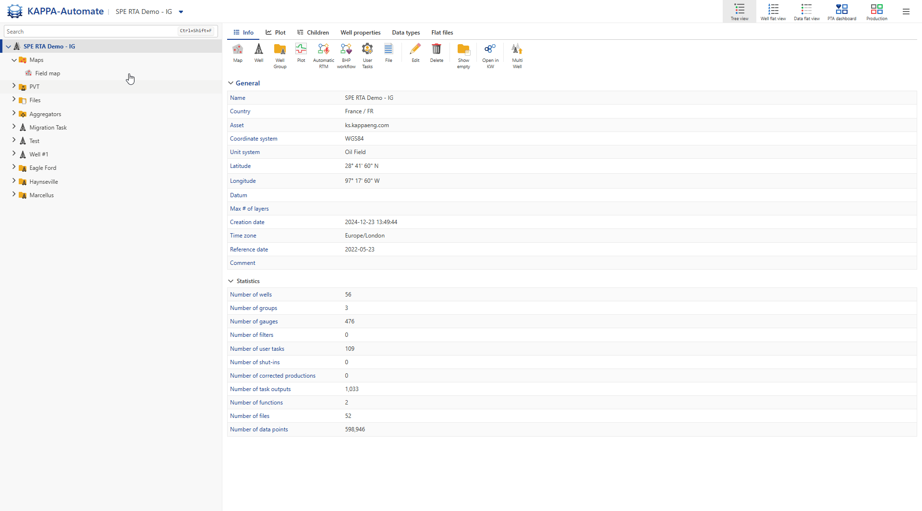Select Migration Task in the tree
The image size is (922, 511).
(x=48, y=128)
